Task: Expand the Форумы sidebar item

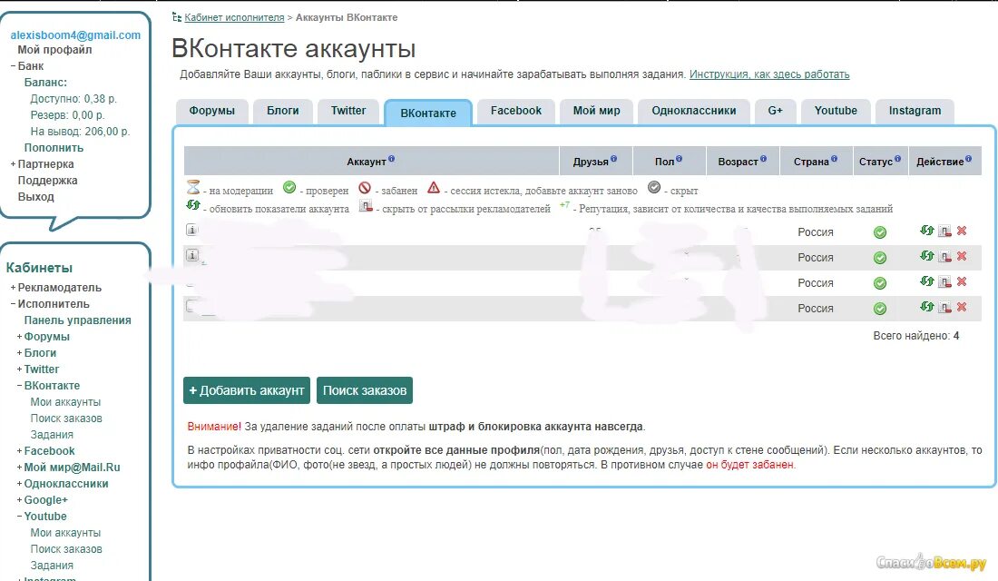Action: pyautogui.click(x=19, y=337)
